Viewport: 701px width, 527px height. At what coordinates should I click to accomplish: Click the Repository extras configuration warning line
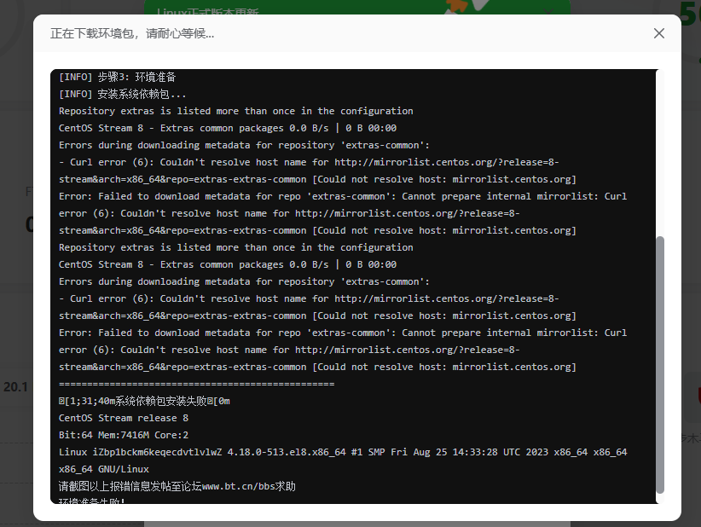pos(236,110)
